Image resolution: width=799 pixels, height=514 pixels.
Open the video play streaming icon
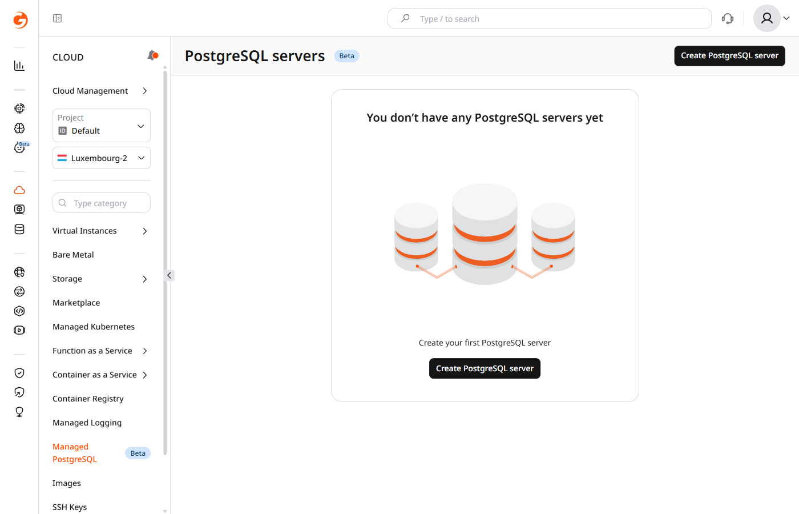point(19,330)
